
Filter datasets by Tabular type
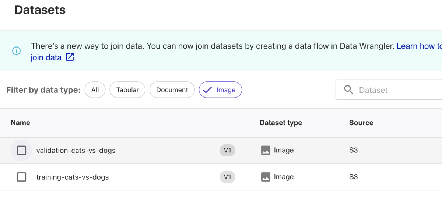(127, 90)
